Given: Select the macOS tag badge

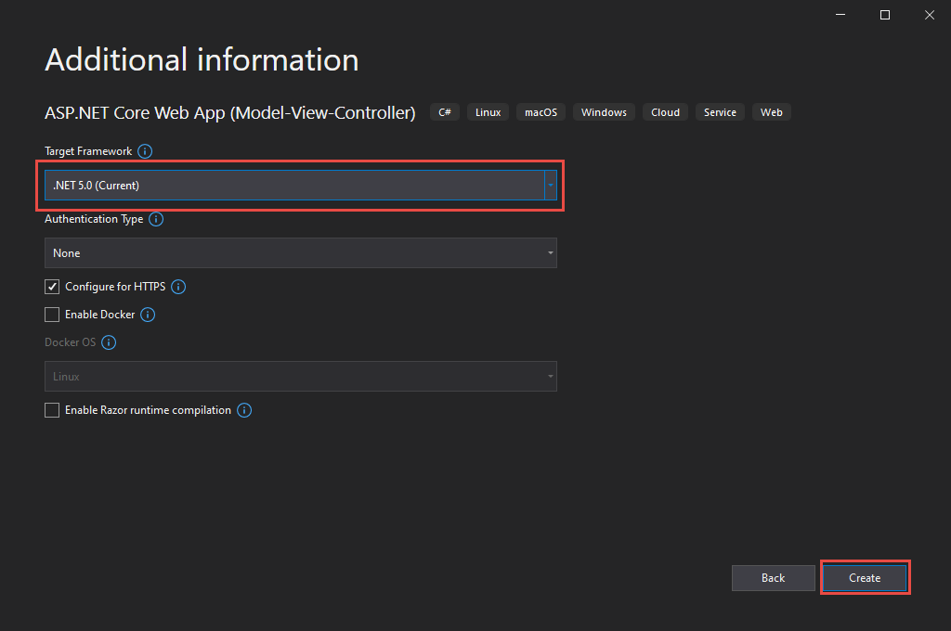Looking at the screenshot, I should pos(541,111).
